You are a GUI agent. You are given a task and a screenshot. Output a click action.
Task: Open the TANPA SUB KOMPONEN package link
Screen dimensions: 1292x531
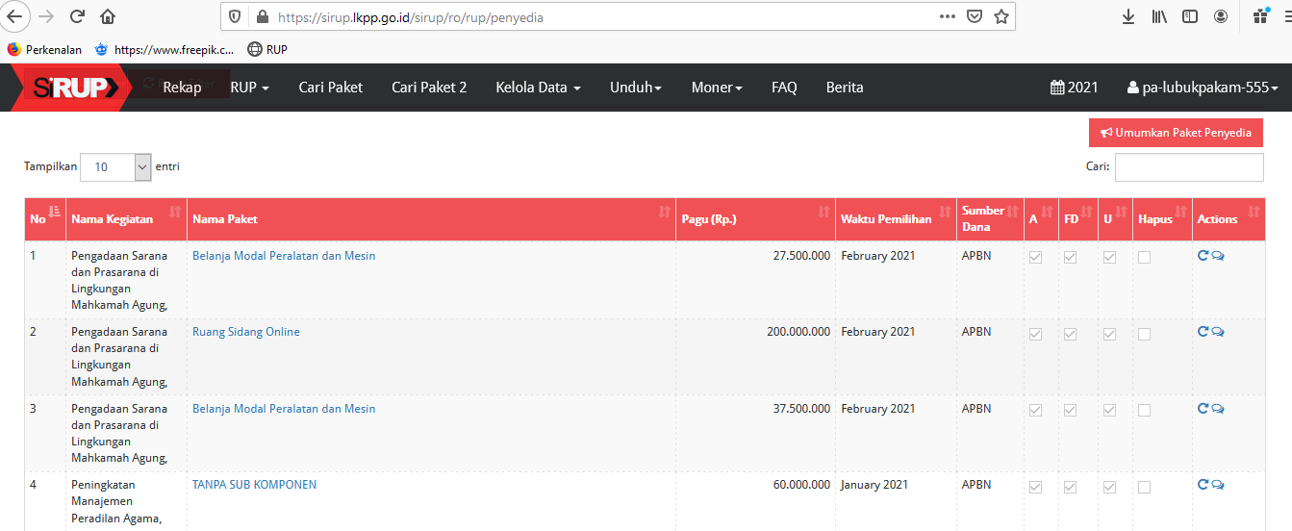254,485
